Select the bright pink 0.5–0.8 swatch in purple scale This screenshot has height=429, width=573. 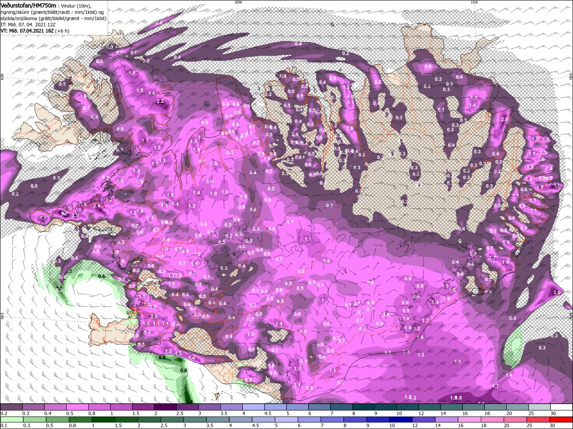77,407
